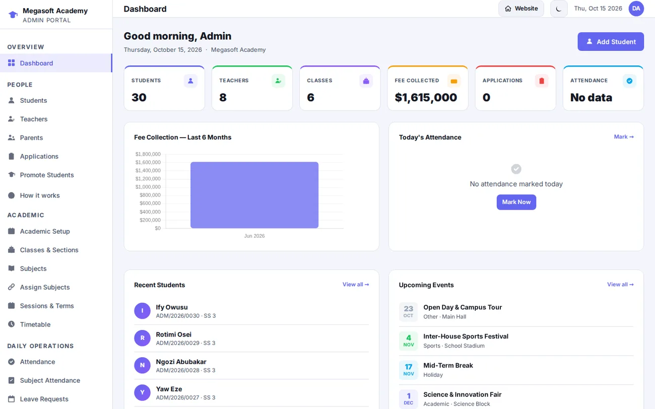Navigate to Applications in sidebar
Viewport: 655px width, 409px height.
pos(56,156)
